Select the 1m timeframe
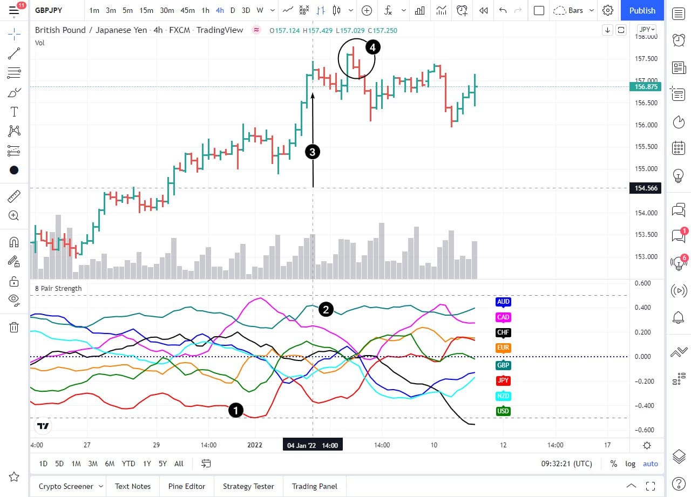 pyautogui.click(x=94, y=10)
